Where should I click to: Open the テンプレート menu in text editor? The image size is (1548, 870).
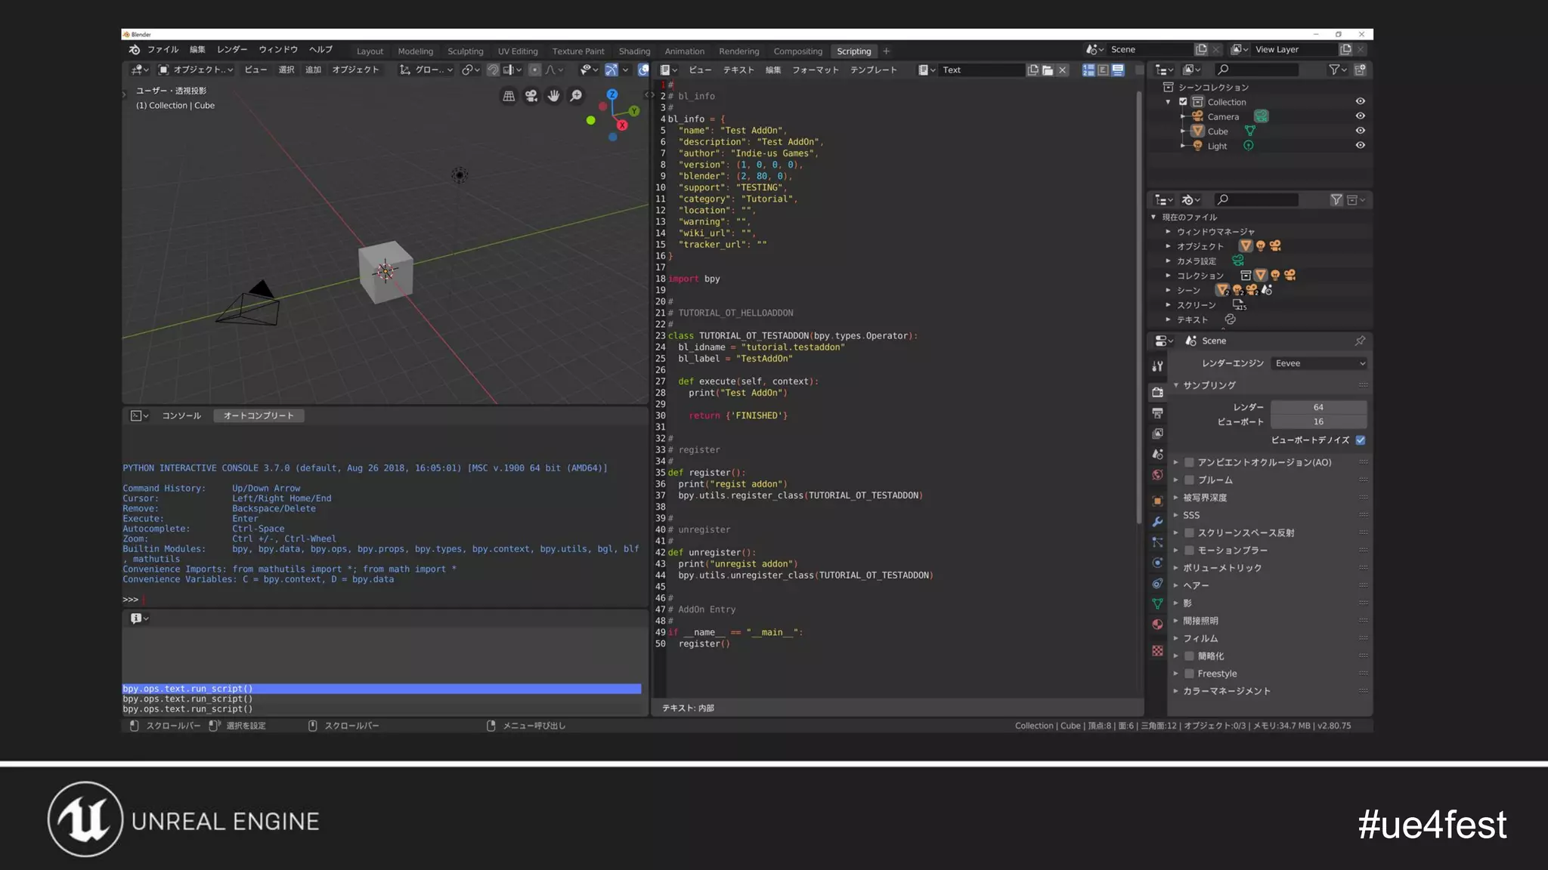click(873, 70)
